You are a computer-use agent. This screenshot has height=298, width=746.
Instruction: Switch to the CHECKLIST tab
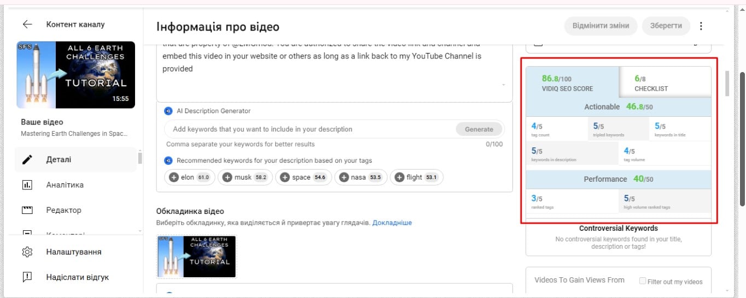pyautogui.click(x=665, y=83)
